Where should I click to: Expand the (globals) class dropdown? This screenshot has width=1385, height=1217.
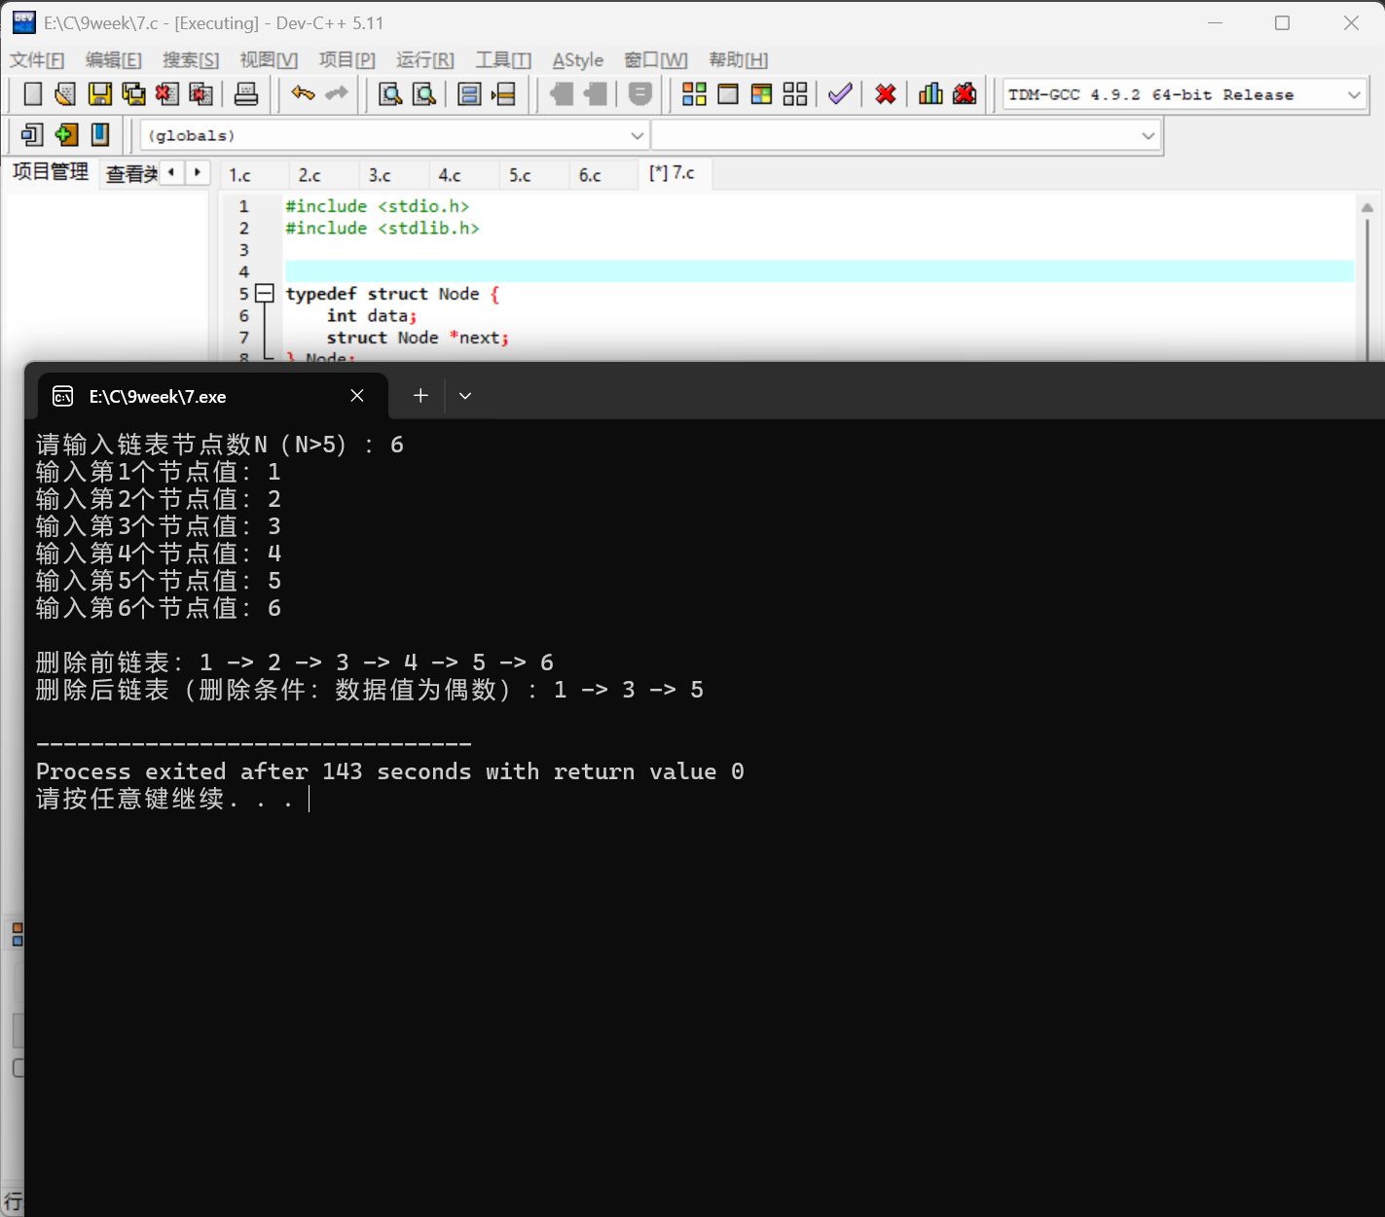638,135
